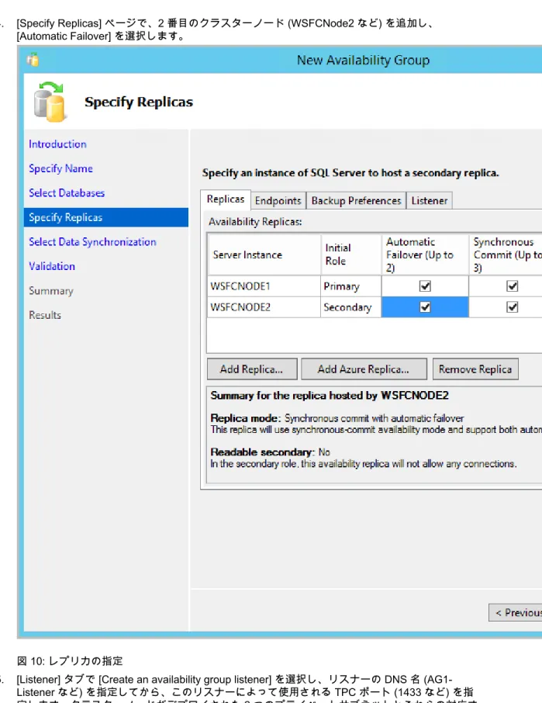Screen dimensions: 542x703
Task: Click the New Availability Group title
Action: click(x=364, y=60)
